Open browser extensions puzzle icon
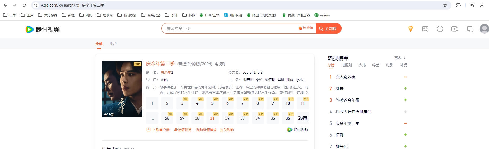This screenshot has height=149, width=489. coord(459,5)
